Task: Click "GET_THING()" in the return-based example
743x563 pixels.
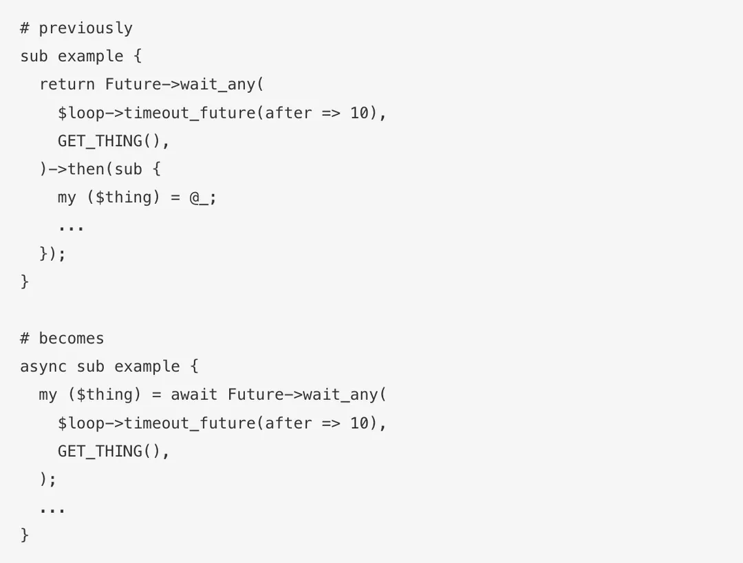Action: 109,141
